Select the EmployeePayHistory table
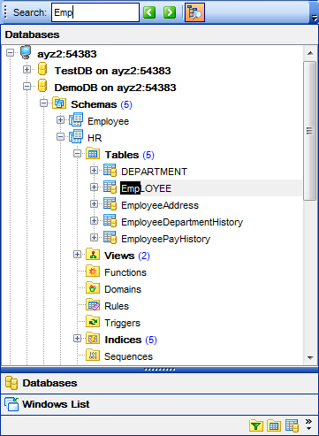The width and height of the screenshot is (319, 436). (166, 239)
